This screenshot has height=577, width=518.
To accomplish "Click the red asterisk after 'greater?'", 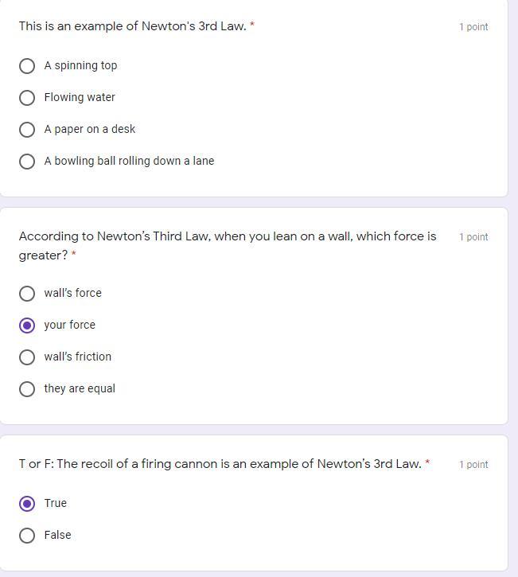I will pos(74,254).
